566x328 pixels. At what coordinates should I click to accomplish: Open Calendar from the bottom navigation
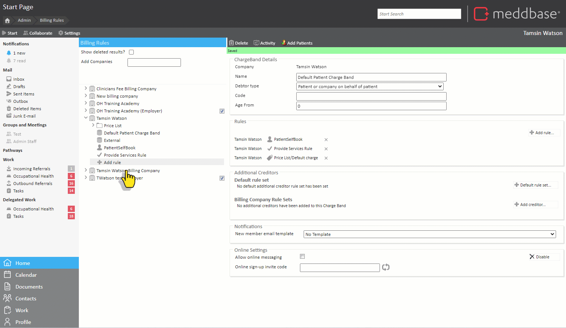26,275
